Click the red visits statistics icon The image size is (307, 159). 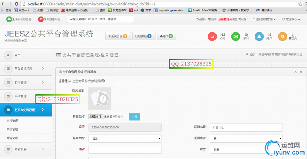[x=212, y=36]
